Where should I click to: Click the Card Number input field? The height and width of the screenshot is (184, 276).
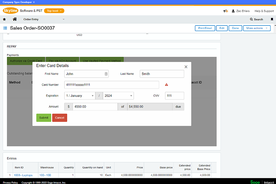click(x=112, y=85)
